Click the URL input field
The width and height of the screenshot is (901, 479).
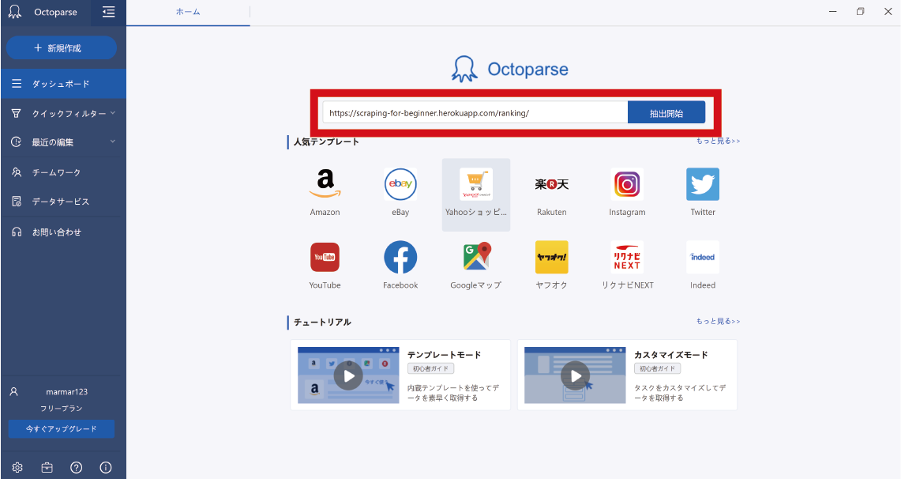tap(475, 113)
